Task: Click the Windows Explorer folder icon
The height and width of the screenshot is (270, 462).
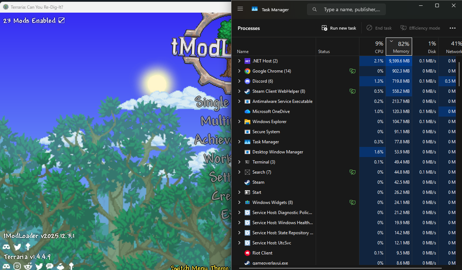Action: pyautogui.click(x=247, y=122)
